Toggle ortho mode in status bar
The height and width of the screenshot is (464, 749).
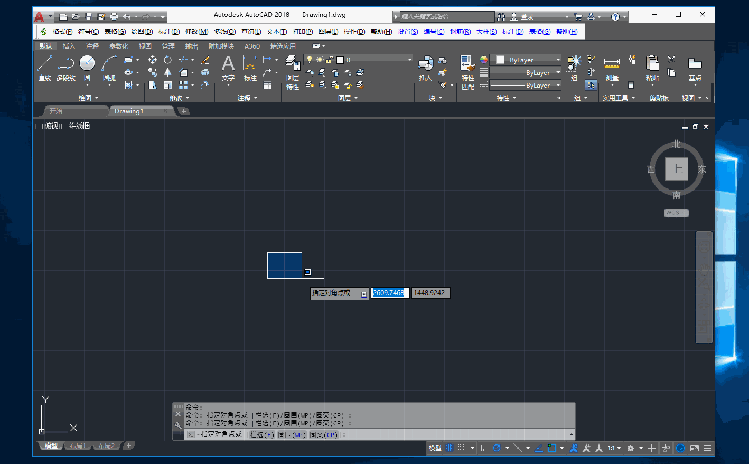[x=484, y=448]
